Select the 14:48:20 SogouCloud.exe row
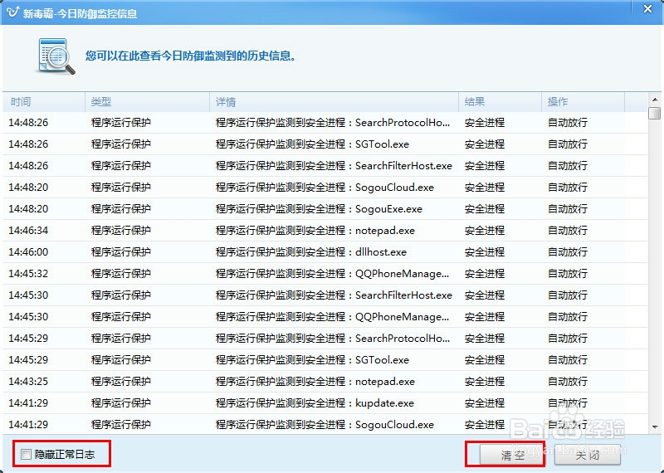 coord(325,188)
